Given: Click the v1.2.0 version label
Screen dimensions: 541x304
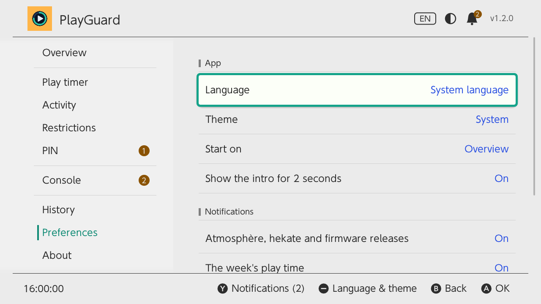Looking at the screenshot, I should tap(502, 19).
